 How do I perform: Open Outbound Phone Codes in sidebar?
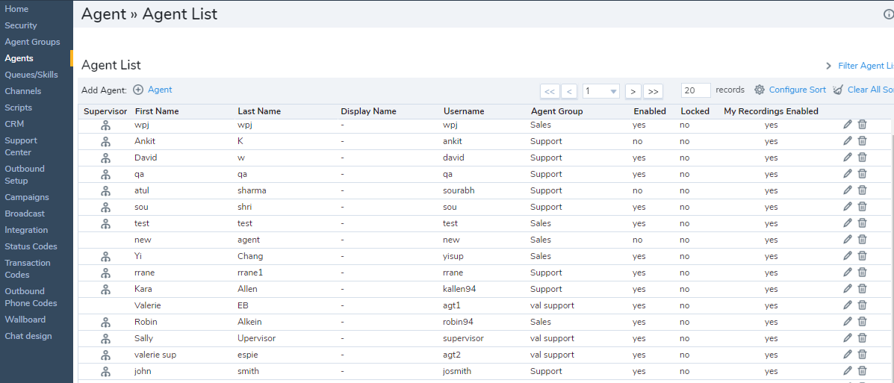pos(31,297)
